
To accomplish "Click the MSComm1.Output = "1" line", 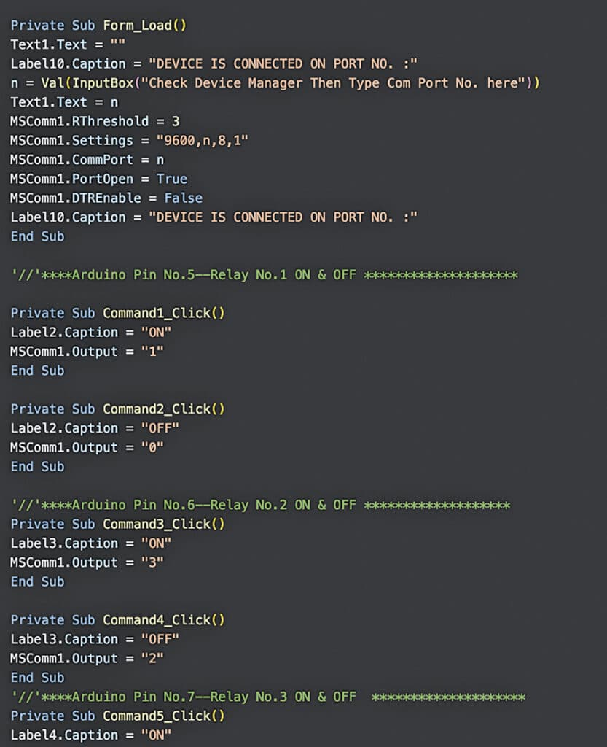I will click(87, 352).
